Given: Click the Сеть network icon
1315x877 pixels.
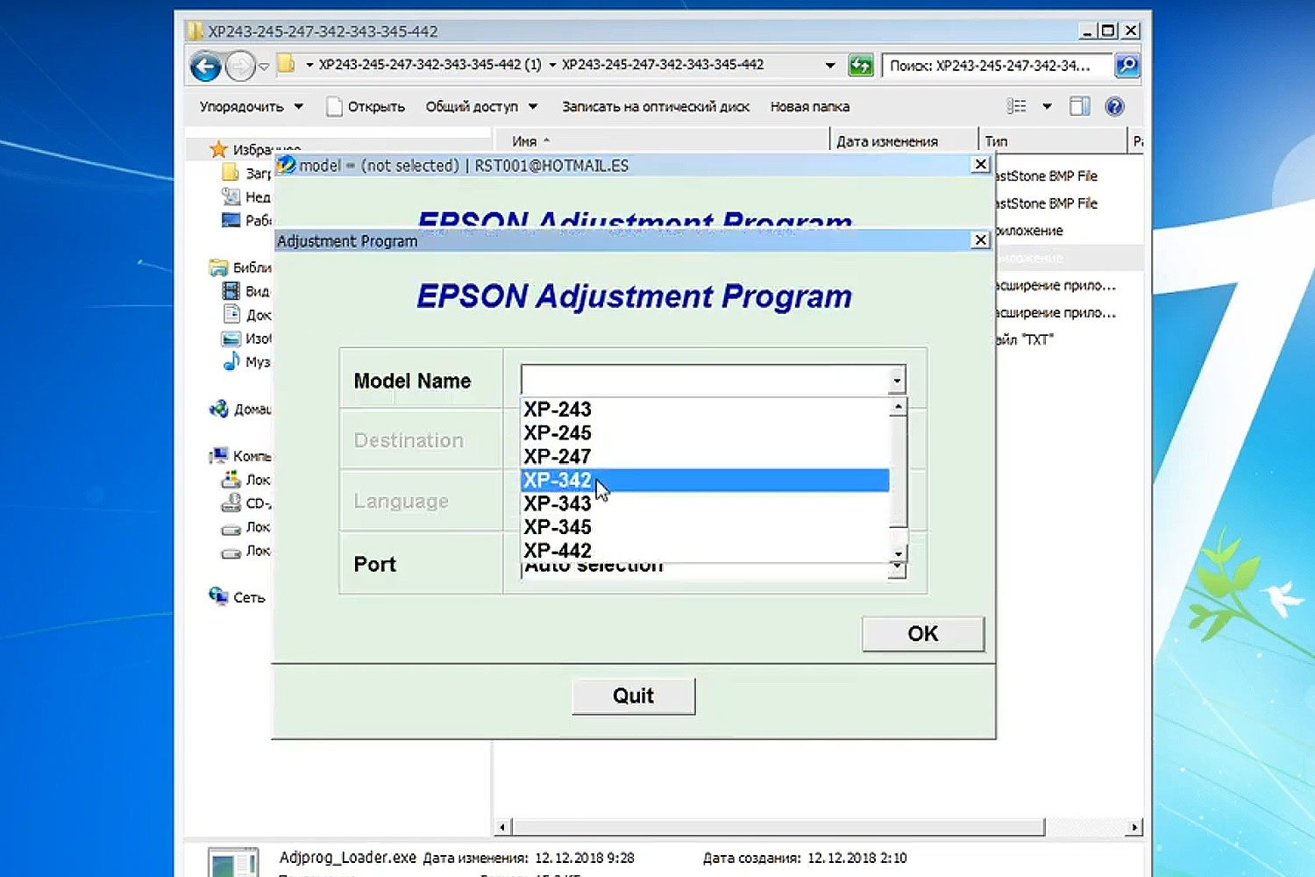Looking at the screenshot, I should coord(218,596).
